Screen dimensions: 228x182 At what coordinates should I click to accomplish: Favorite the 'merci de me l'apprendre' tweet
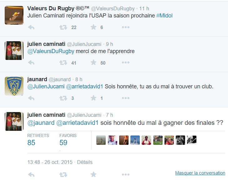tap(94, 62)
